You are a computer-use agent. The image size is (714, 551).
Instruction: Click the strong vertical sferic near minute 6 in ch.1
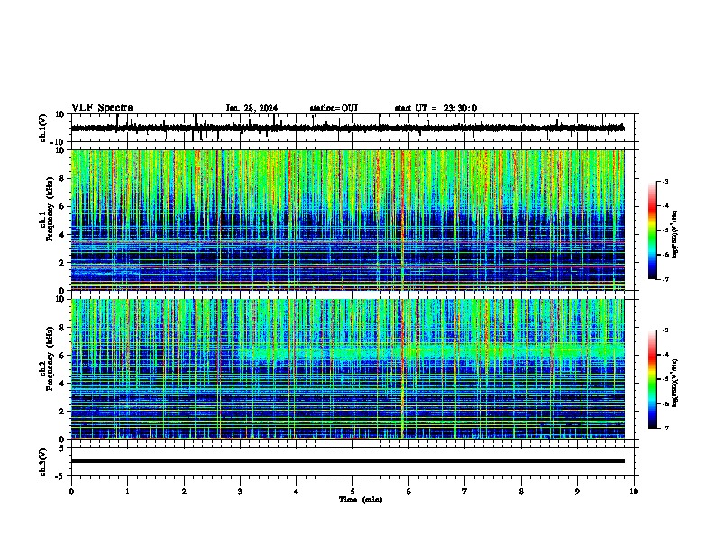tap(402, 220)
